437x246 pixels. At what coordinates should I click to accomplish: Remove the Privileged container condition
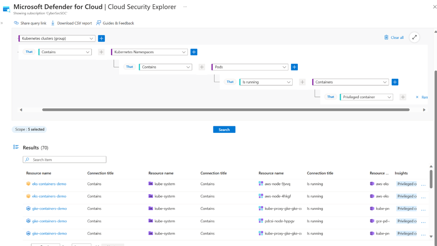[x=422, y=97]
